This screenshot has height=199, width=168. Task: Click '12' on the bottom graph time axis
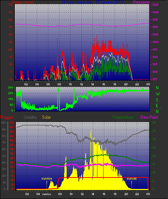coord(82,194)
